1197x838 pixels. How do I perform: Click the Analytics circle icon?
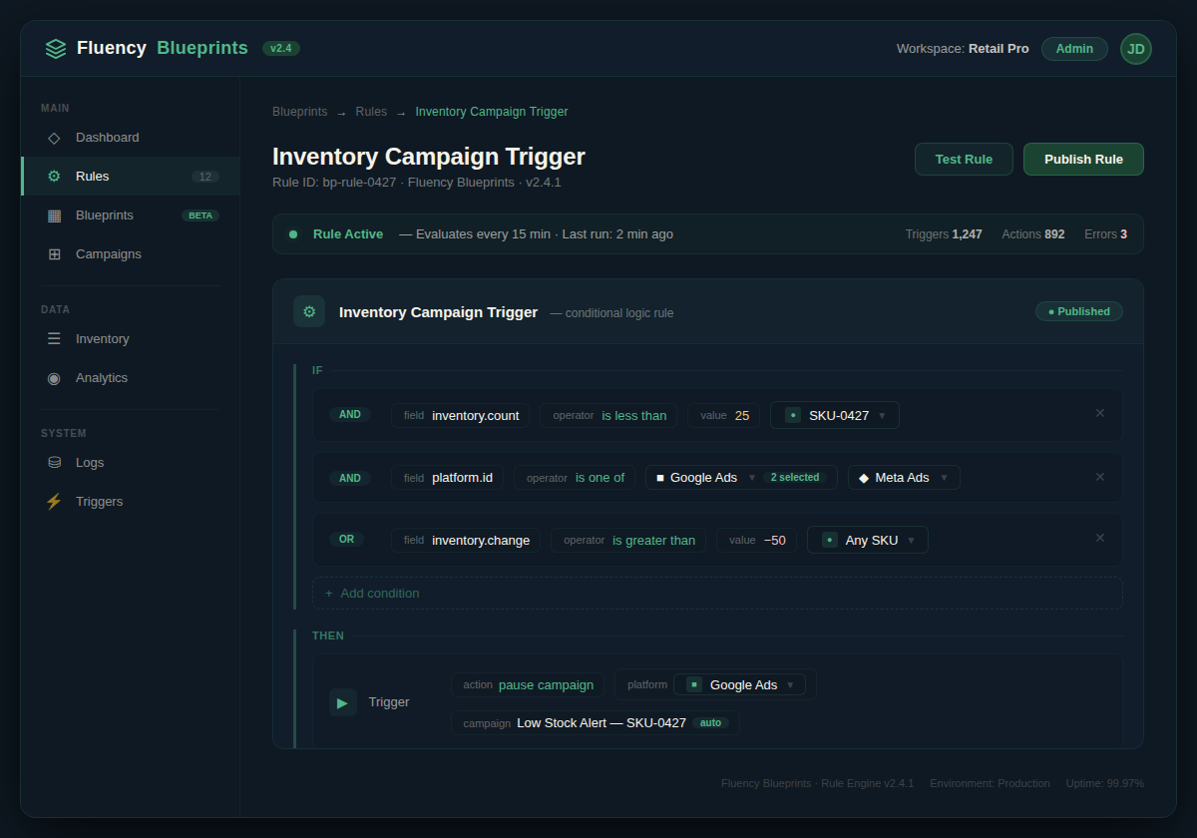tap(54, 378)
